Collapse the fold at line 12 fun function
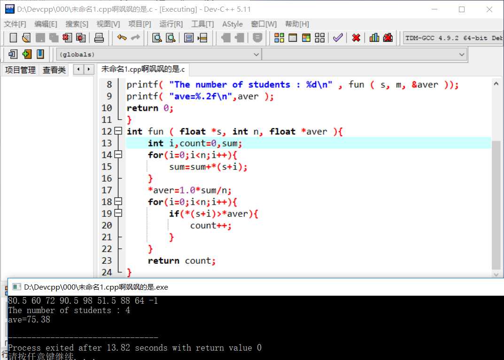 118,131
